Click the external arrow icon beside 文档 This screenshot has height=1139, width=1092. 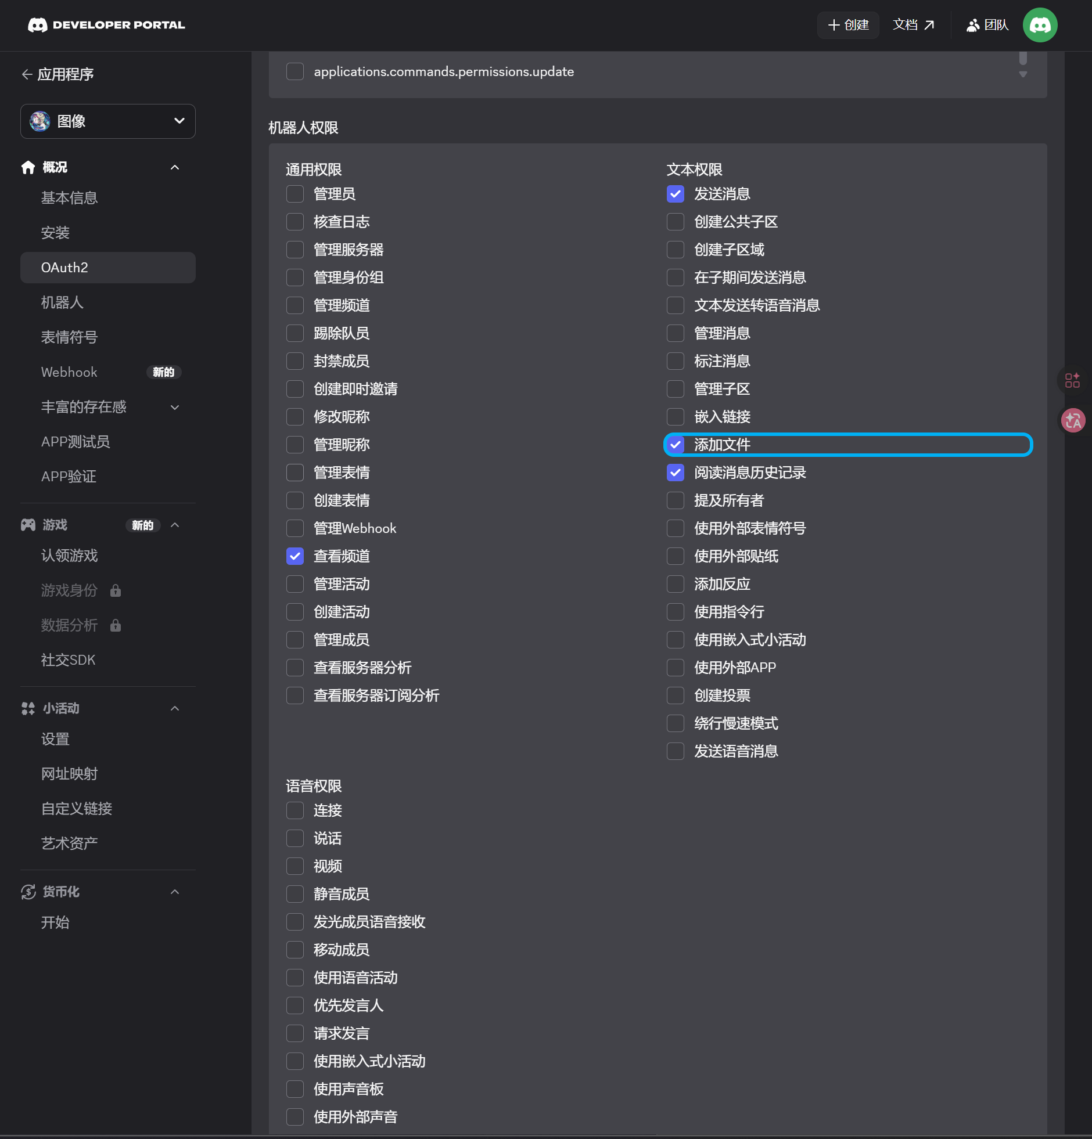point(929,25)
